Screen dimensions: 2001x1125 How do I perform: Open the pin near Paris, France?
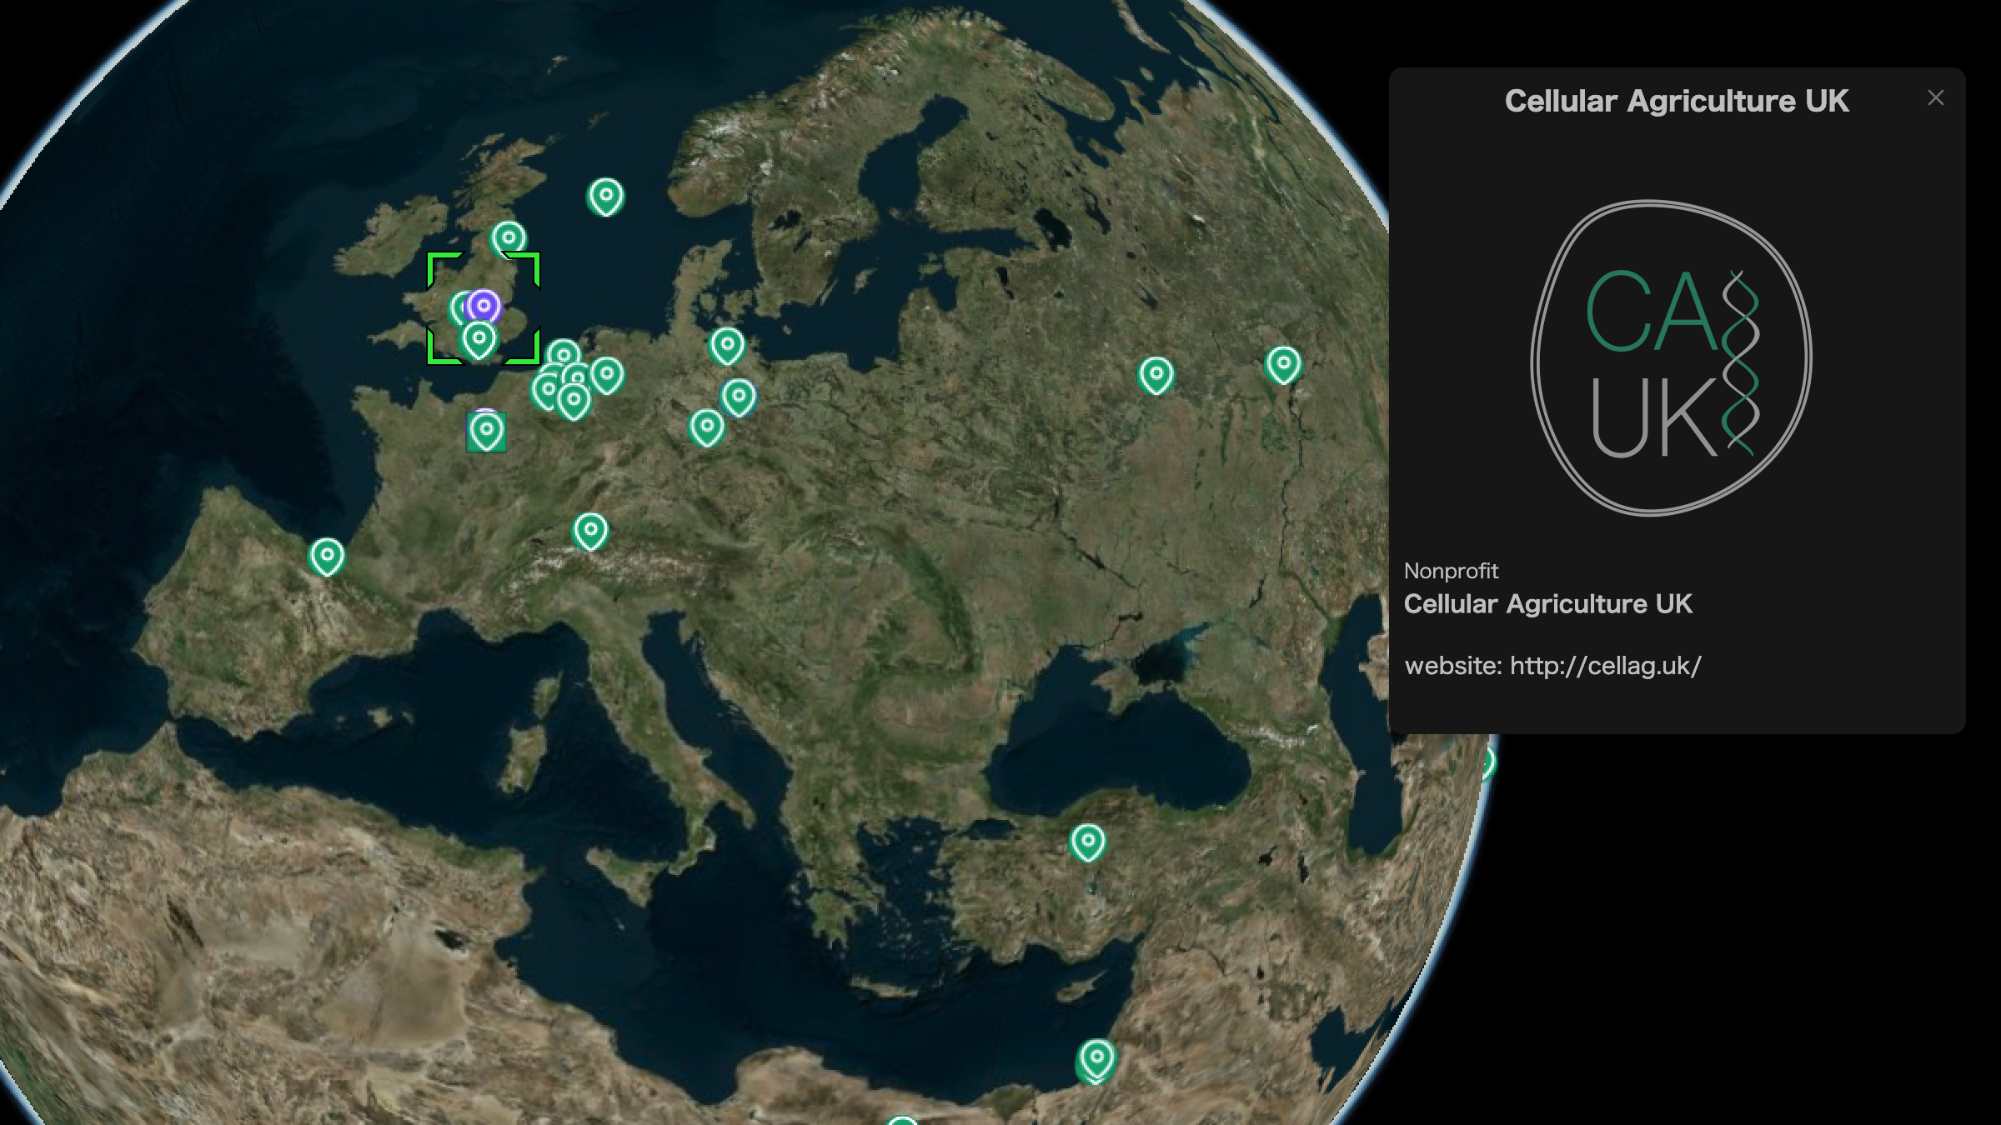(487, 431)
